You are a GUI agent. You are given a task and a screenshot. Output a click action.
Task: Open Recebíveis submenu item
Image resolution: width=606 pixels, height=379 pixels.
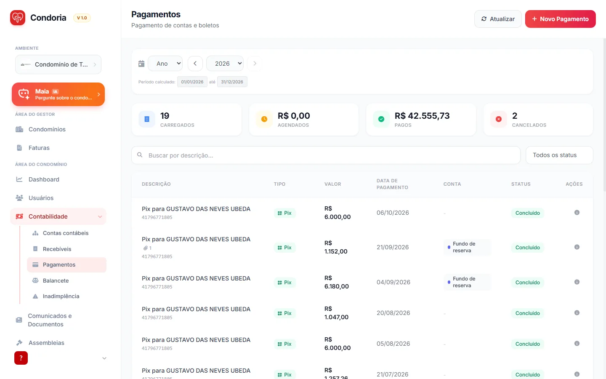point(66,249)
